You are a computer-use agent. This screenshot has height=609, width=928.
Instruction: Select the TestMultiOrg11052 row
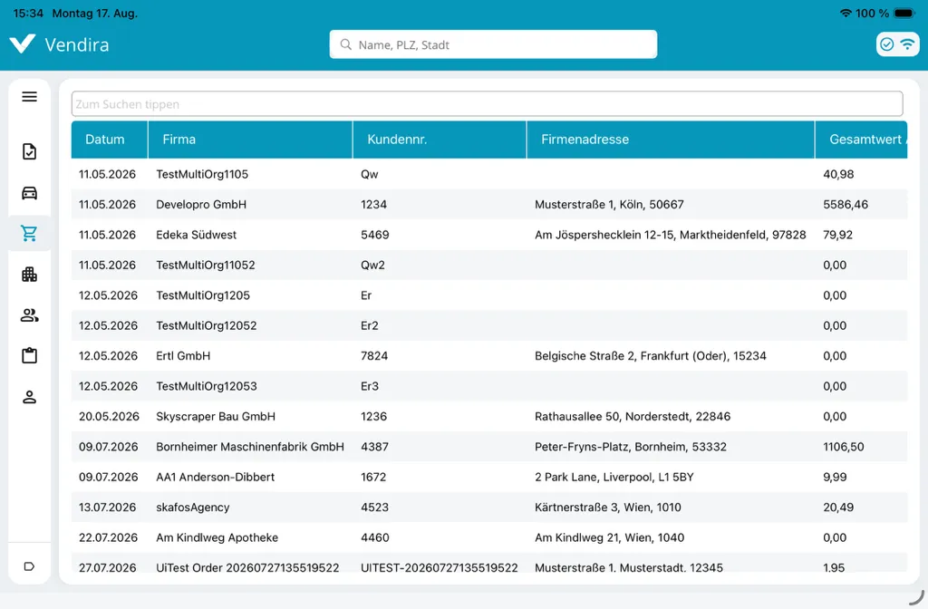[489, 265]
